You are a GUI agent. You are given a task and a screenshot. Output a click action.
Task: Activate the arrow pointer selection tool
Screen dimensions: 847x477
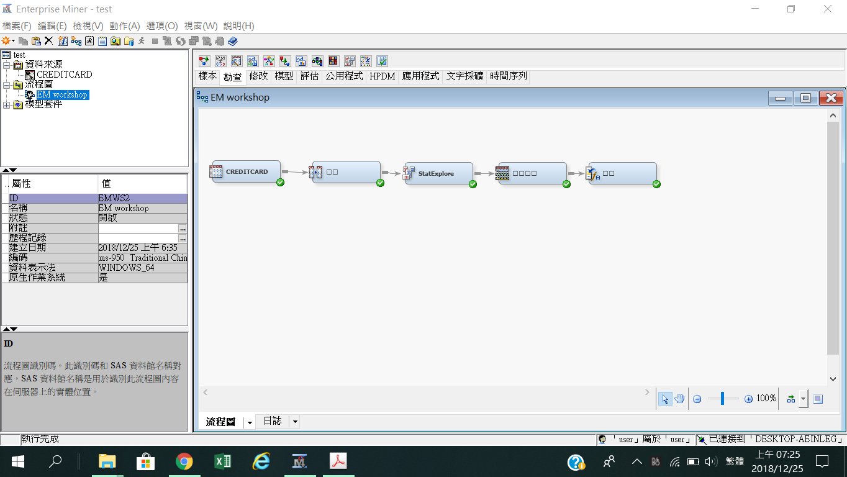(665, 399)
